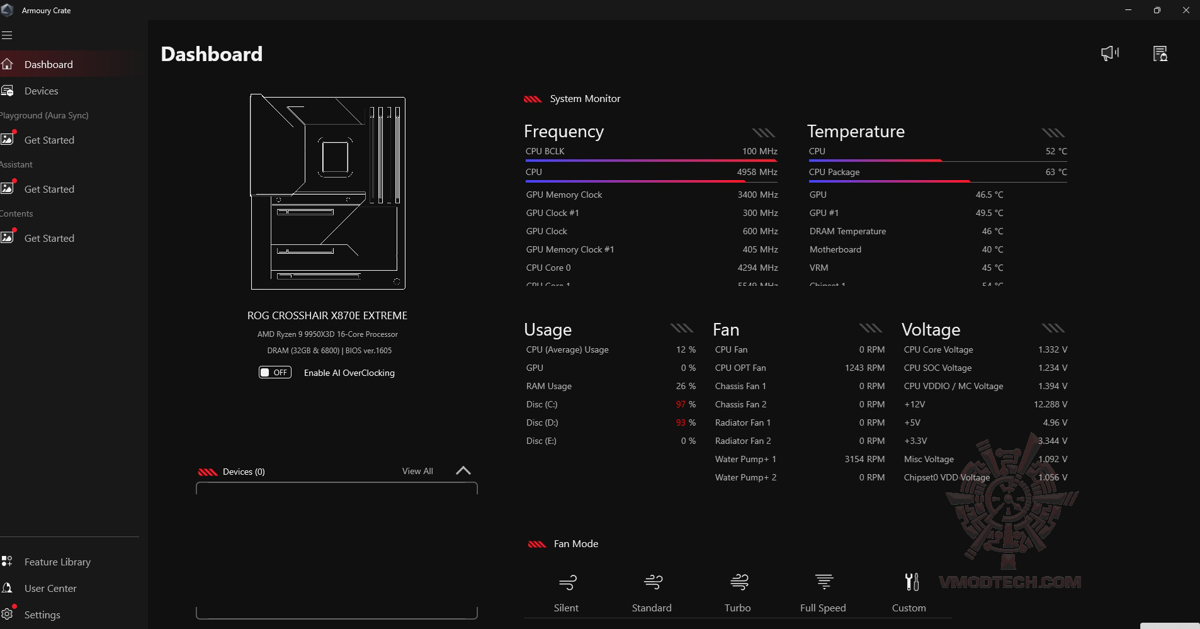Click the "Motherboard" temperature label

tap(835, 249)
